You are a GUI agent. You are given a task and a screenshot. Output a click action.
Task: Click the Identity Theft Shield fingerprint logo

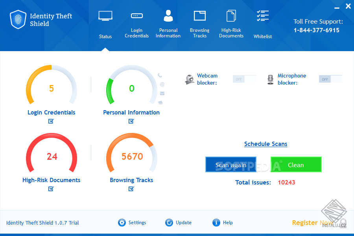18,19
